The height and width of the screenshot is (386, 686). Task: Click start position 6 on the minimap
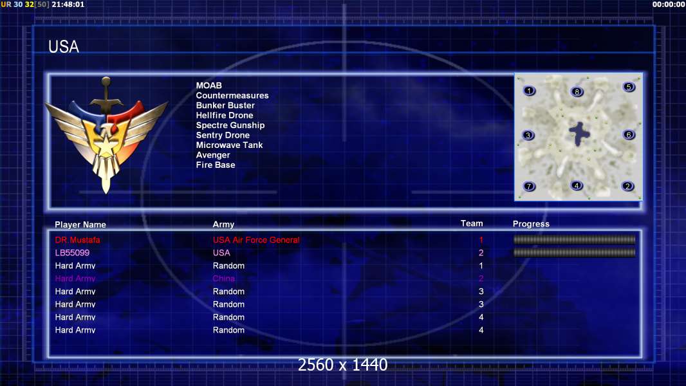(x=629, y=134)
